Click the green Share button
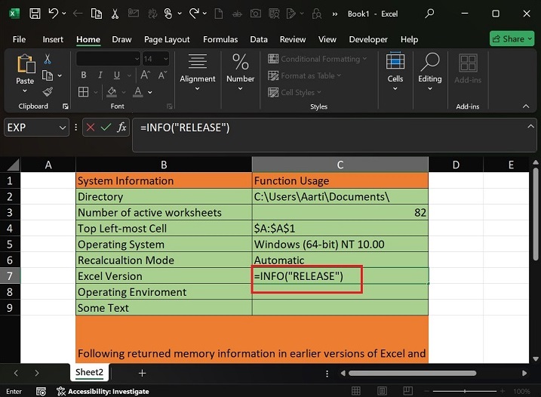Image resolution: width=541 pixels, height=397 pixels. coord(512,38)
